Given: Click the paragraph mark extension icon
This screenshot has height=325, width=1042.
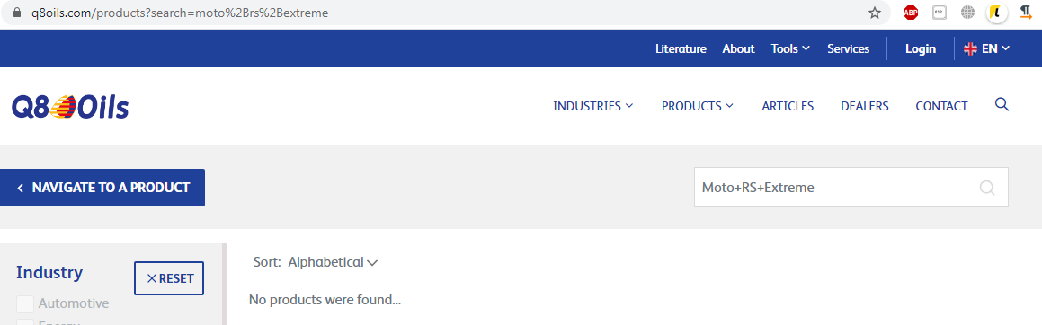Looking at the screenshot, I should point(1026,12).
